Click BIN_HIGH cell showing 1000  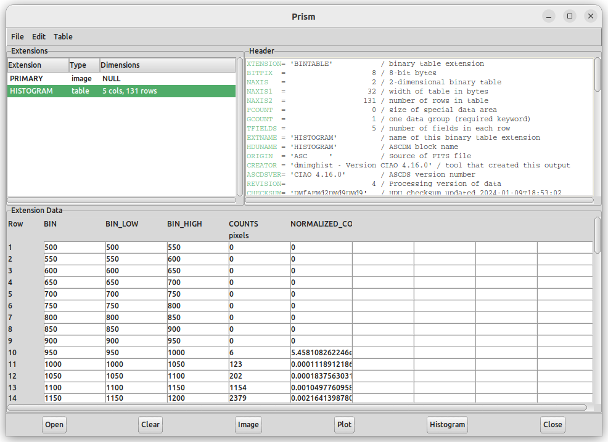[x=197, y=353]
